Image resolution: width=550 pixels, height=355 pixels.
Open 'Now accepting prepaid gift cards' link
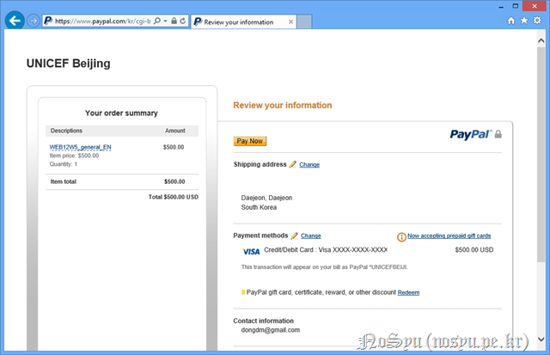(449, 236)
